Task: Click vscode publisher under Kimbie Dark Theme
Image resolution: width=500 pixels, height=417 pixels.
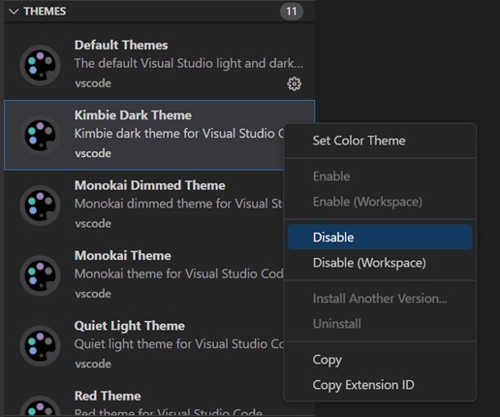Action: click(93, 153)
